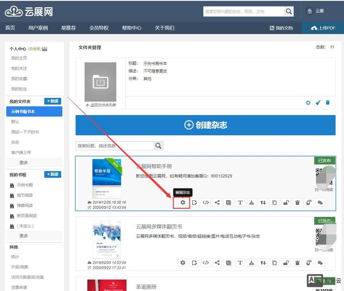
Task: Navigate to the 用户案例 tab
Action: (x=38, y=27)
